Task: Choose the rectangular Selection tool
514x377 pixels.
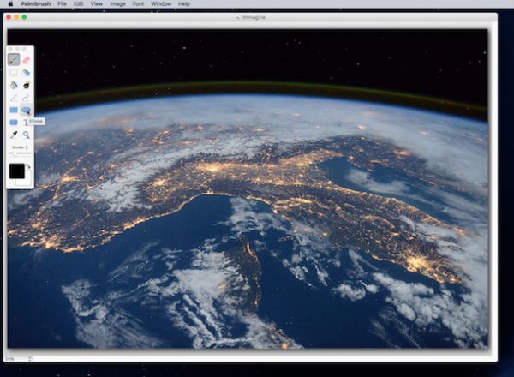Action: tap(14, 73)
